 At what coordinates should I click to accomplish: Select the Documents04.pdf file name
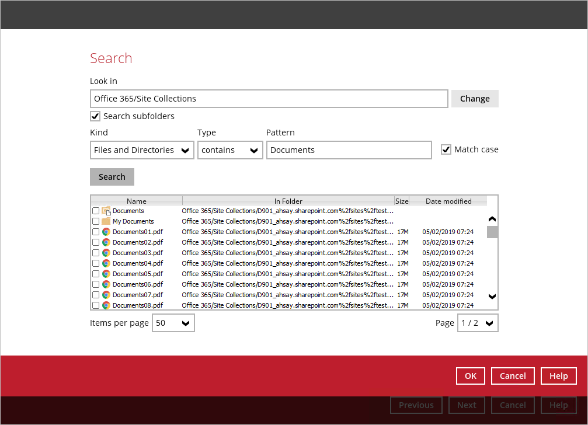pos(138,263)
